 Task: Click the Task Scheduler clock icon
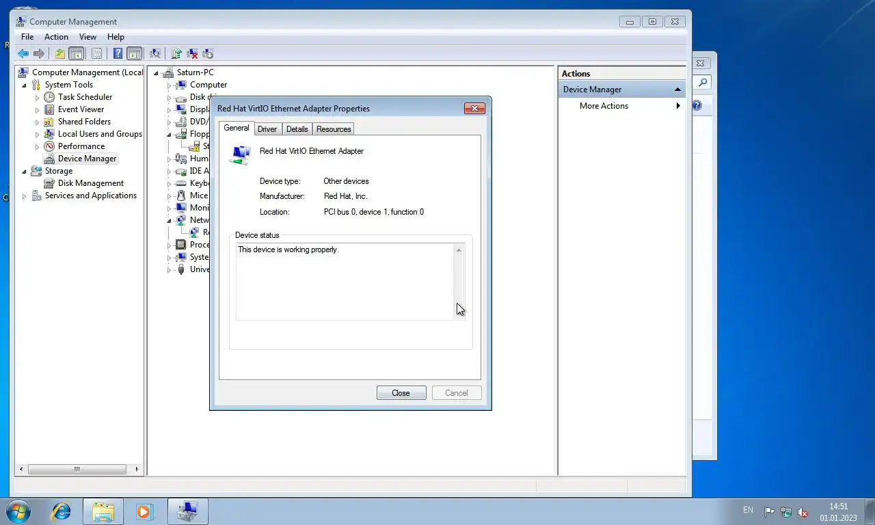(49, 97)
